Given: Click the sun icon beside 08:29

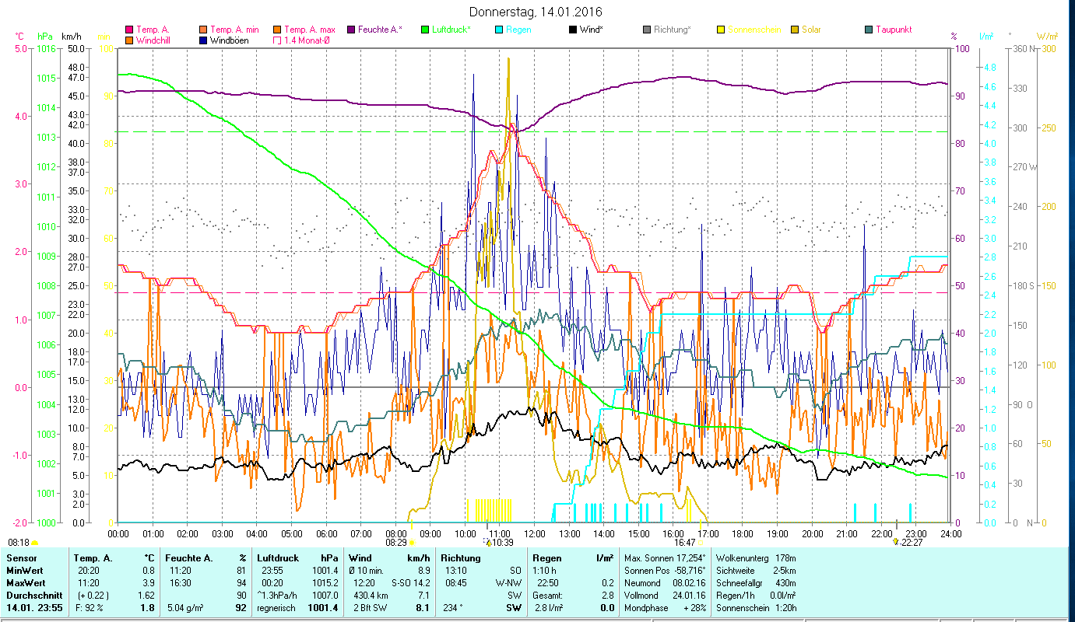Looking at the screenshot, I should click(411, 543).
